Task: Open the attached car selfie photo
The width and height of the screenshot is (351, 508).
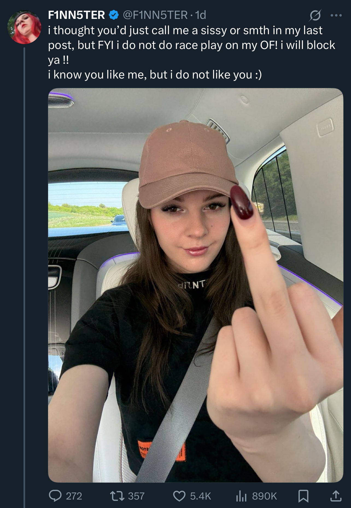Action: (195, 285)
